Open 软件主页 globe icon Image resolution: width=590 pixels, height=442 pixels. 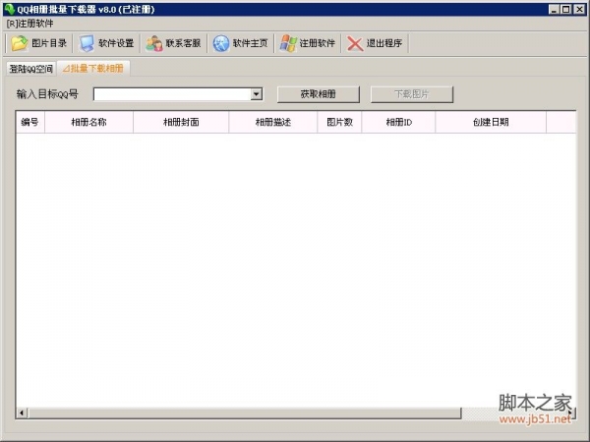pyautogui.click(x=221, y=43)
